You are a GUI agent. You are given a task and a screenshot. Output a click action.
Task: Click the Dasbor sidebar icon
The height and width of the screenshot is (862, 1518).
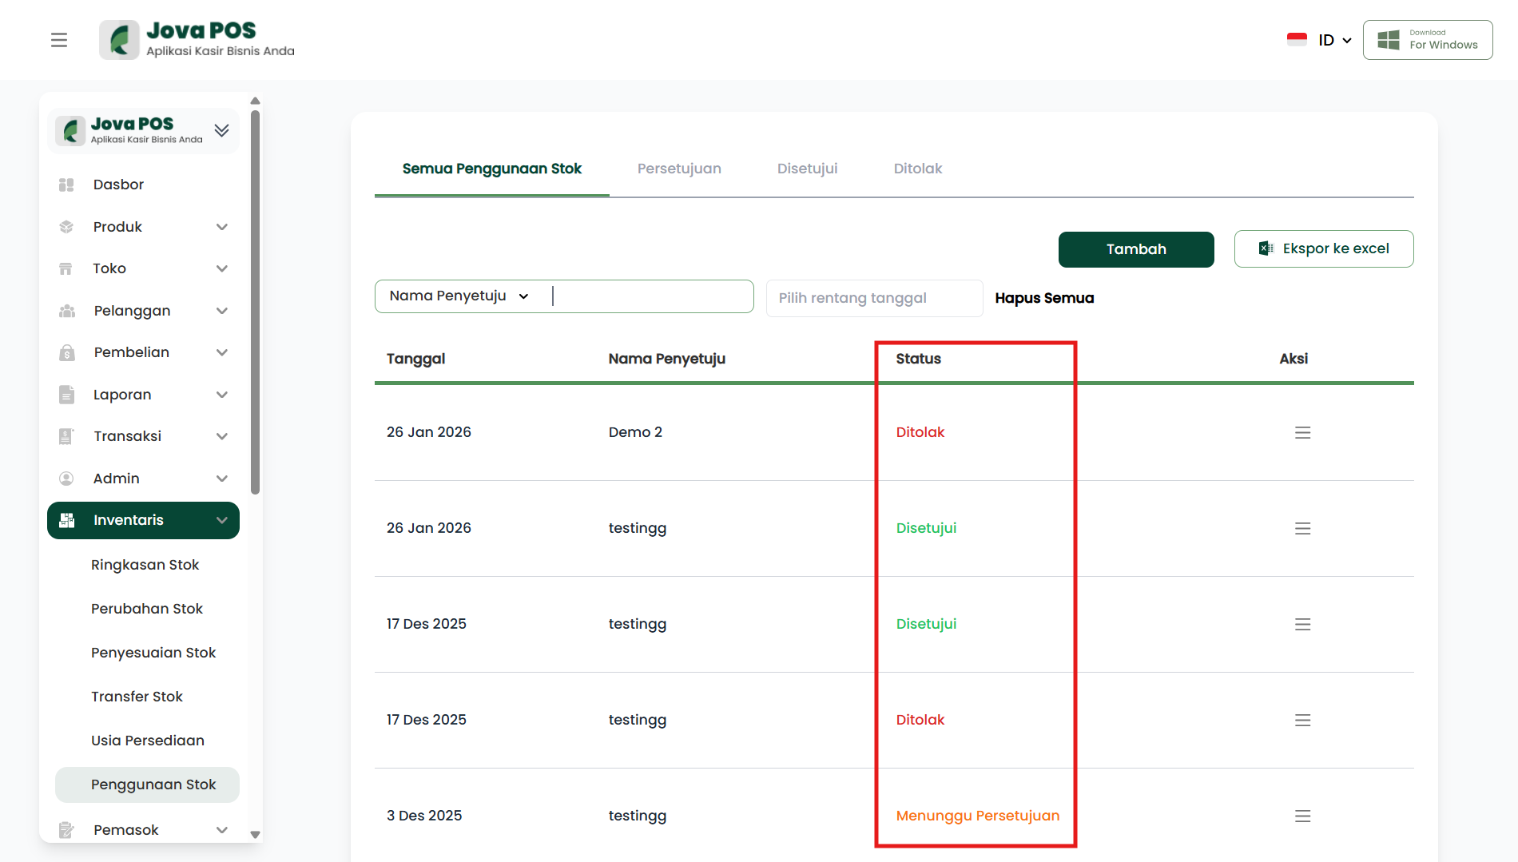pos(66,185)
